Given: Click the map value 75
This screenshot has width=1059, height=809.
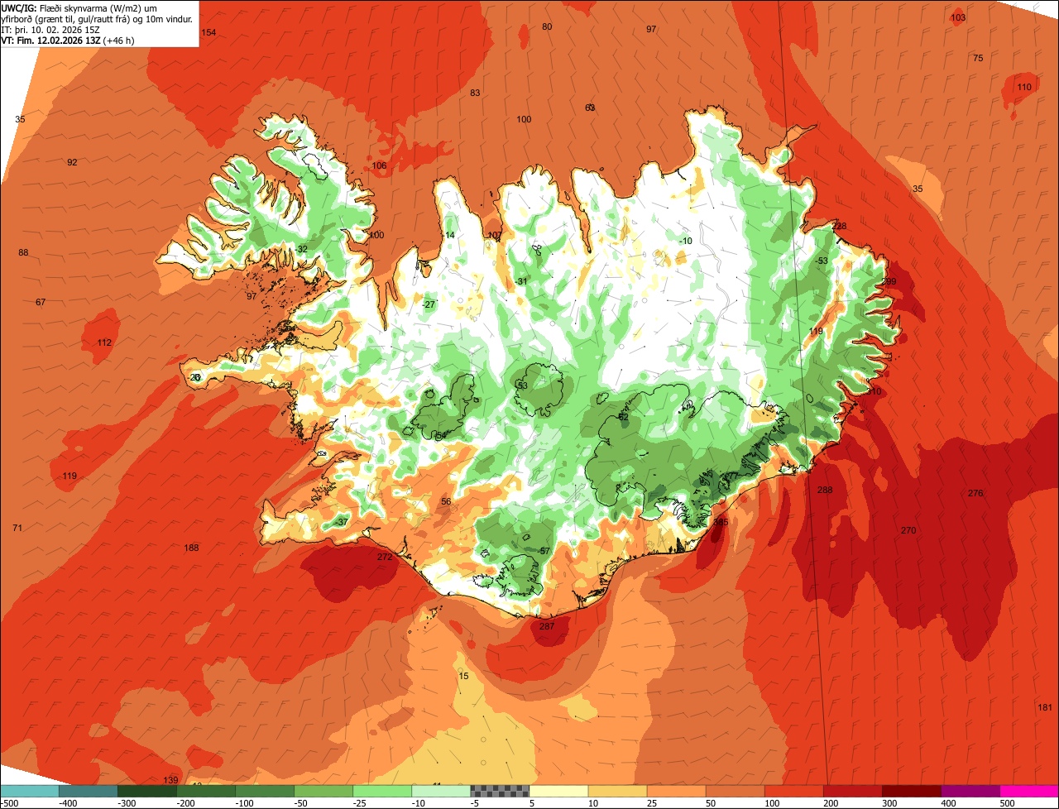Looking at the screenshot, I should click(x=978, y=58).
